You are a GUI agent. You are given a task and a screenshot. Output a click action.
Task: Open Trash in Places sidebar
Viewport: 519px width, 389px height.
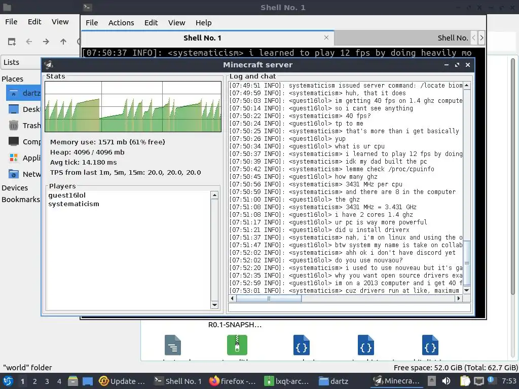tap(24, 126)
